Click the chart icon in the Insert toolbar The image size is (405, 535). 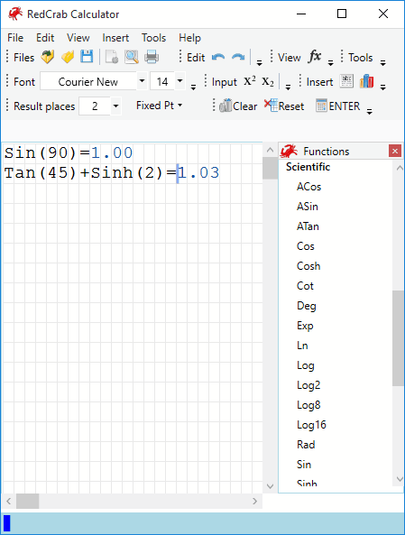(366, 81)
